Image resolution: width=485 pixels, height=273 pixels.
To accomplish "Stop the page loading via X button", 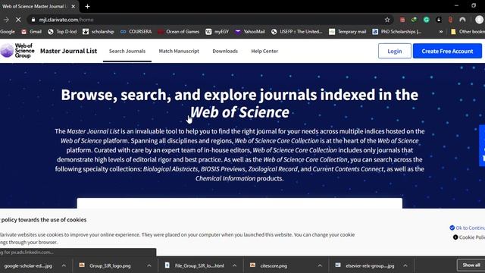I will (x=18, y=20).
